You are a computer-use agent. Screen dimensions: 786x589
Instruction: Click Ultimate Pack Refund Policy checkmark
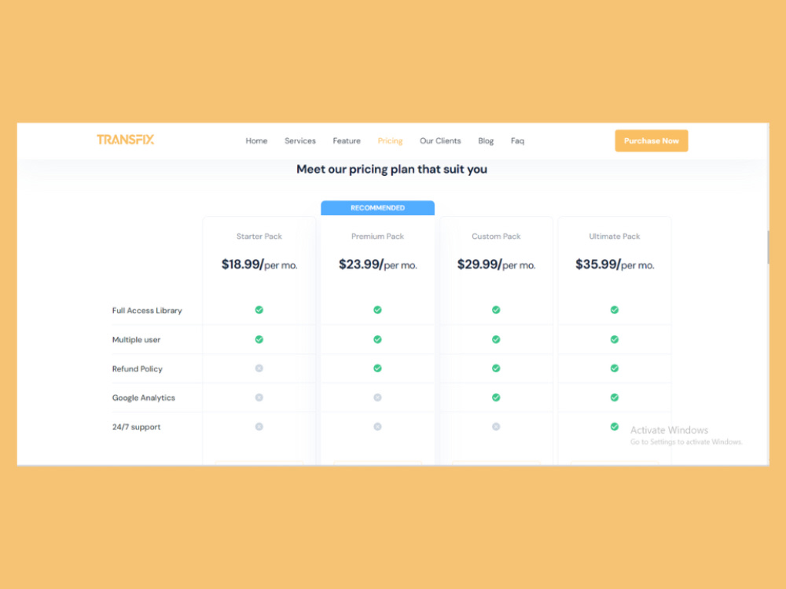pyautogui.click(x=614, y=368)
